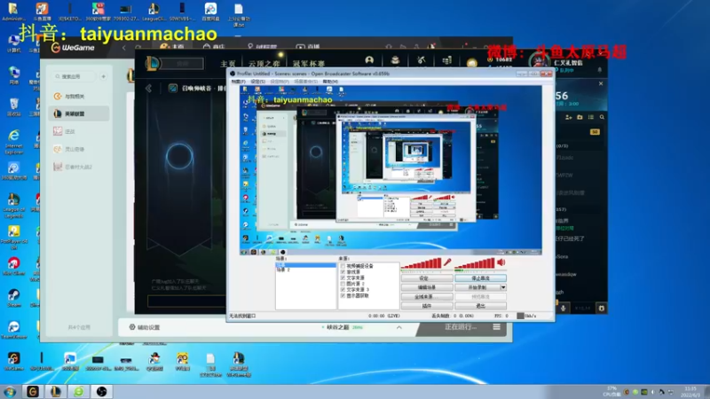Select 英雄联盟 in WeGame sidebar
The width and height of the screenshot is (710, 399).
point(79,113)
